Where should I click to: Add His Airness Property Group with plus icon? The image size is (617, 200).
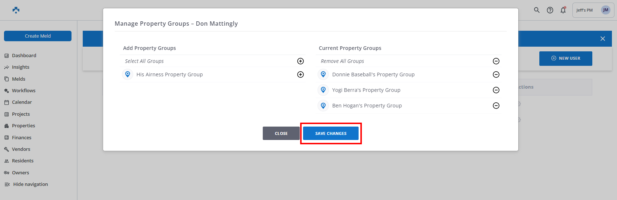[301, 75]
